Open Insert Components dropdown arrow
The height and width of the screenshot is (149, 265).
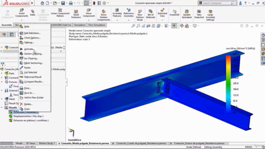click(x=22, y=20)
